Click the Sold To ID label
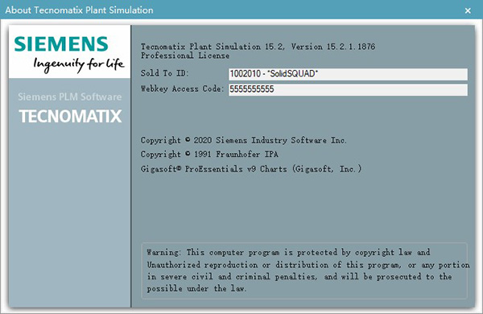 pyautogui.click(x=164, y=73)
